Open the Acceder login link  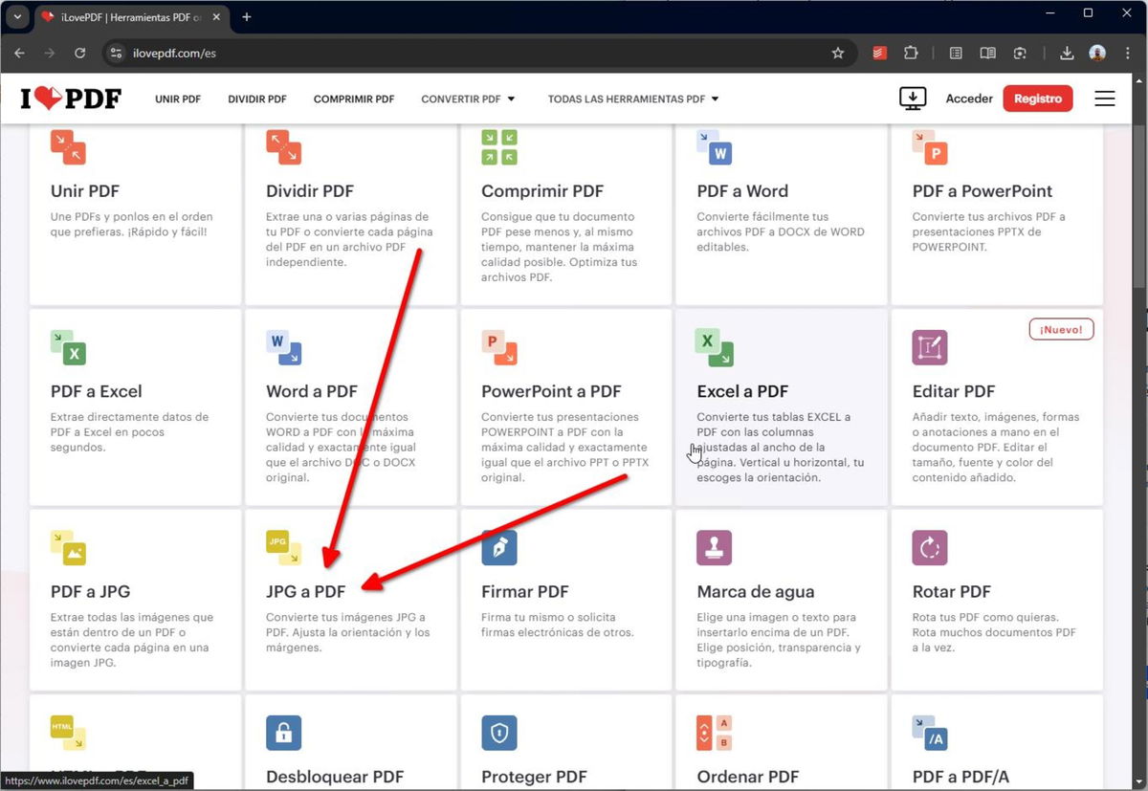969,99
